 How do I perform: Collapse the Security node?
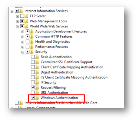[23, 52]
